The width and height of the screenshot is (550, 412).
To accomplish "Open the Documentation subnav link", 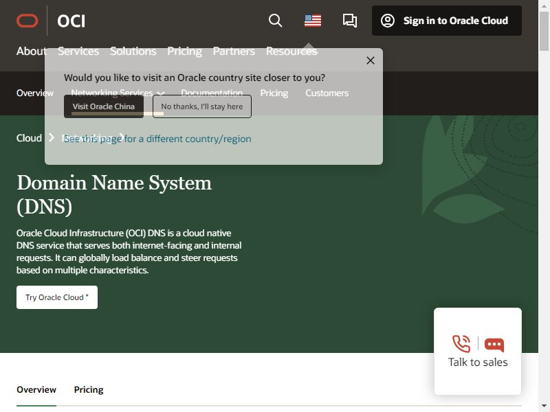I will click(x=212, y=93).
